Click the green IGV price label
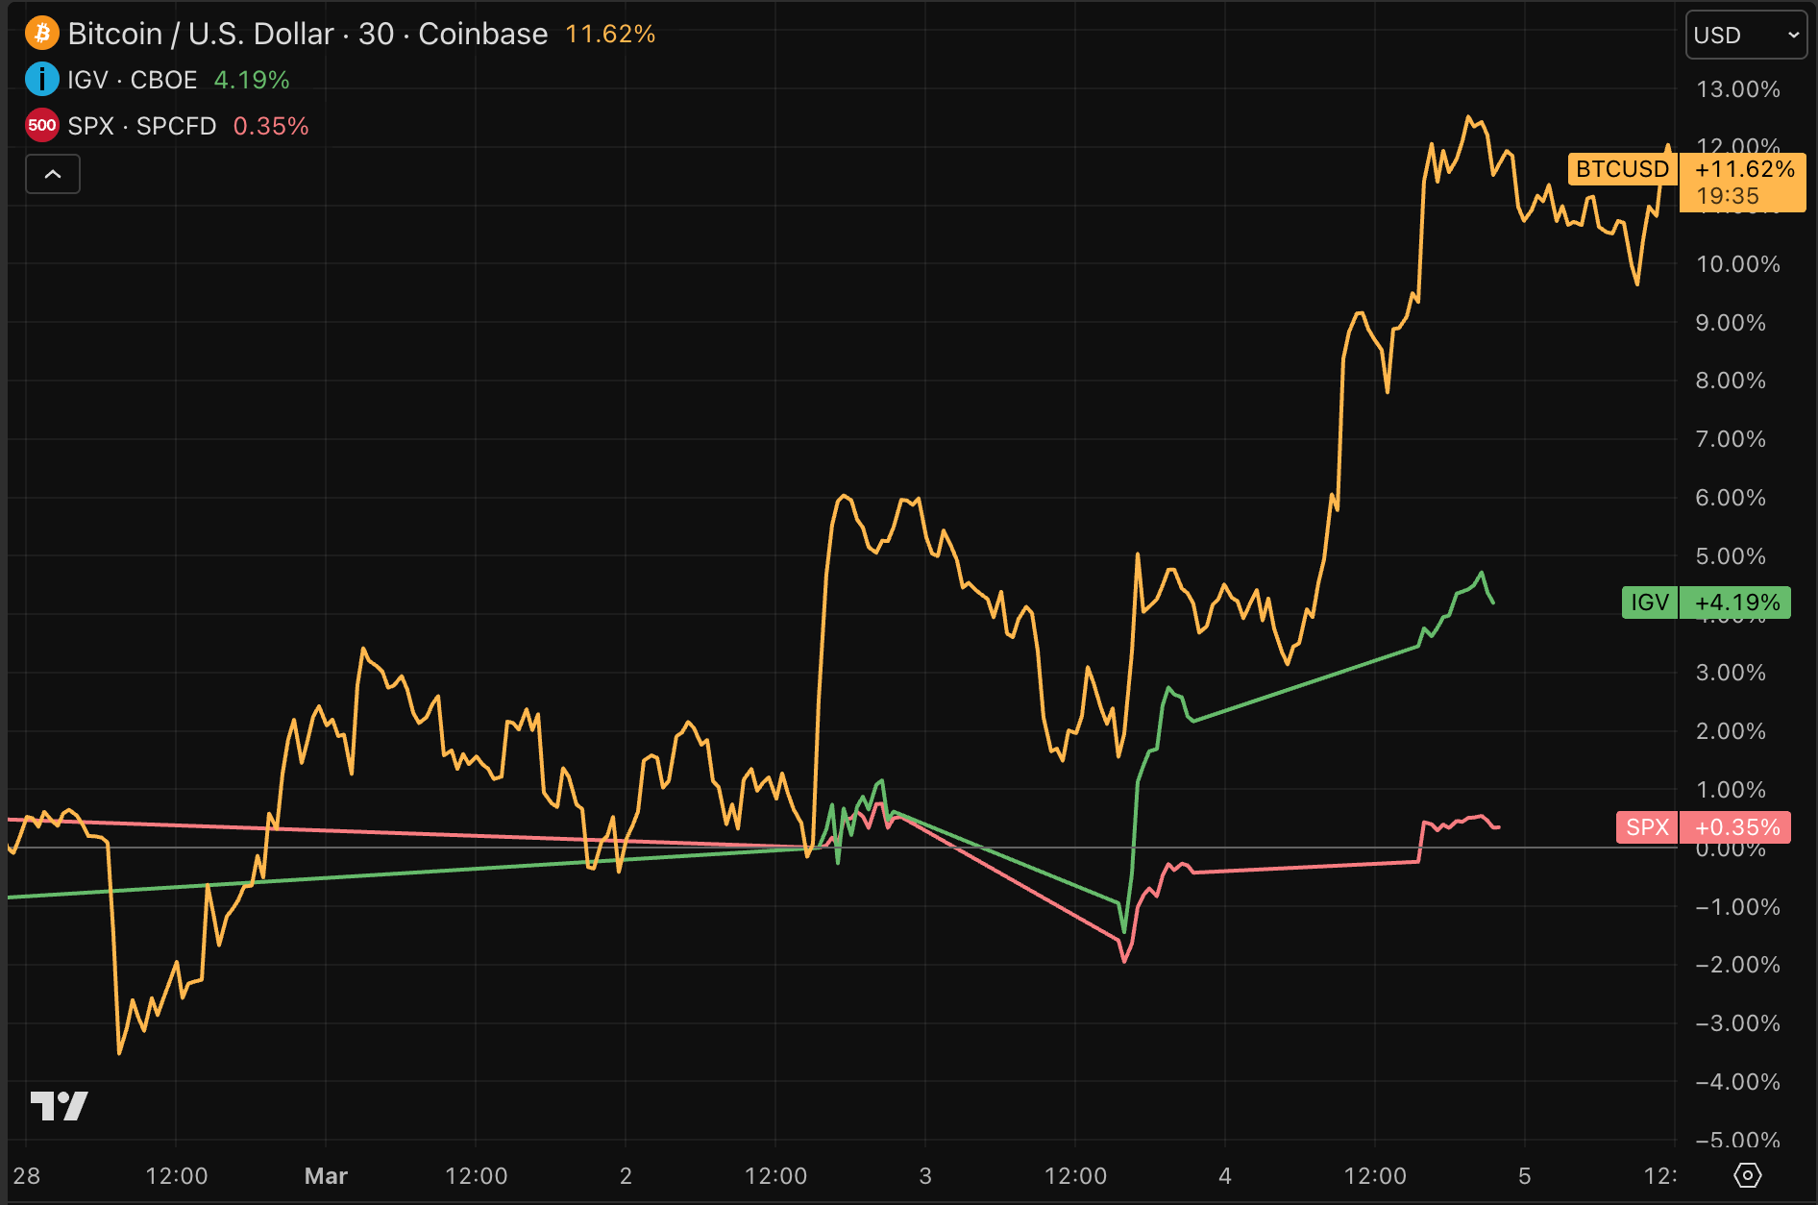 pos(1649,602)
